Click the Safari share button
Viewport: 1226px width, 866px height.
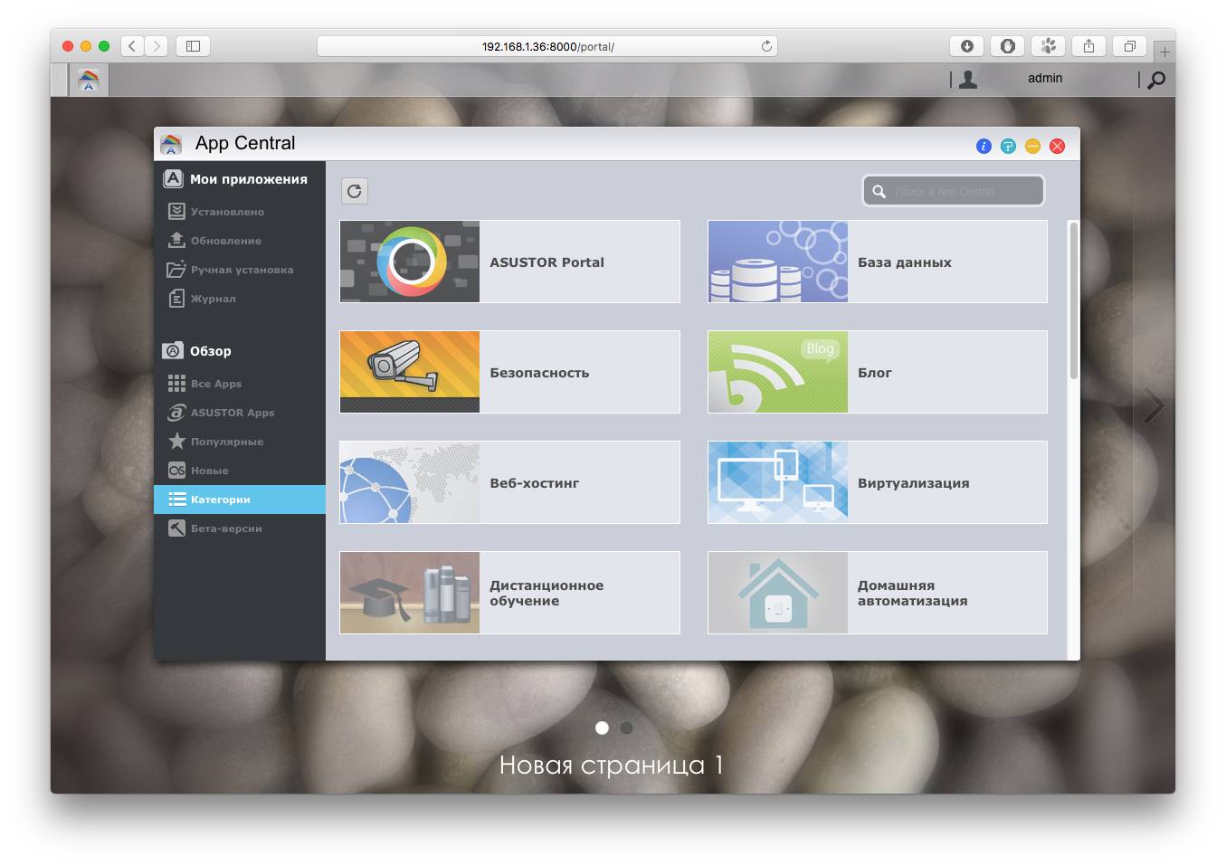pos(1088,46)
